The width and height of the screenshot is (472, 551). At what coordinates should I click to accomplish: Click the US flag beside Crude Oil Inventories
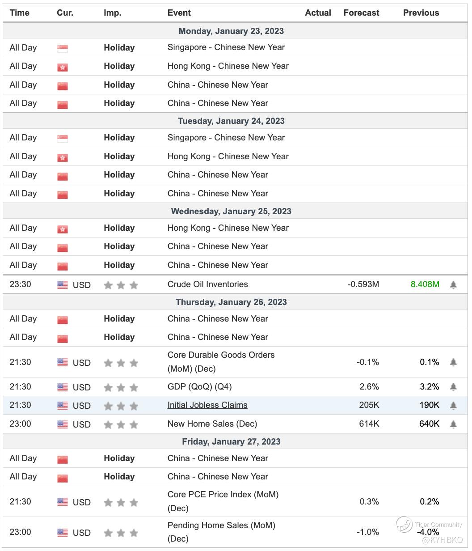(x=63, y=285)
